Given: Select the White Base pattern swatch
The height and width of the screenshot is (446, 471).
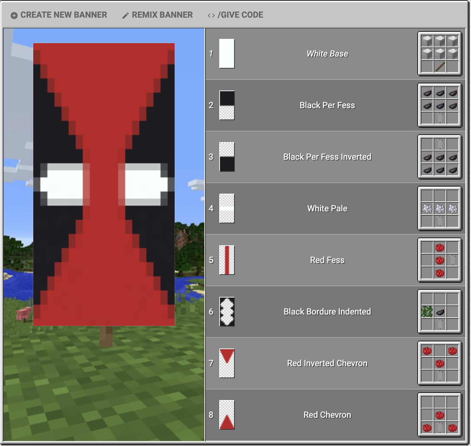Looking at the screenshot, I should (227, 54).
